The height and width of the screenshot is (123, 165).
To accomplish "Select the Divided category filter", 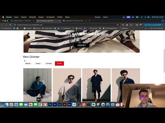I will pos(49,64).
